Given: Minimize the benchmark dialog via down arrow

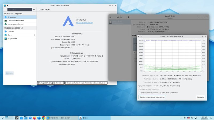Looking at the screenshot, I should tap(202, 36).
